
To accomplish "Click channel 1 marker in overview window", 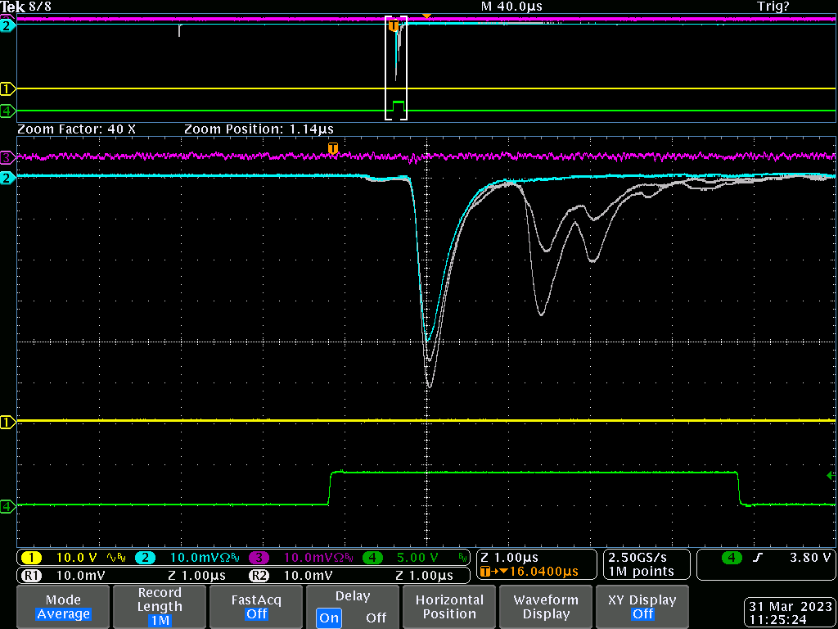I will click(x=7, y=88).
